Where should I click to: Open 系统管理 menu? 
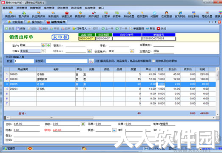coord(90,8)
